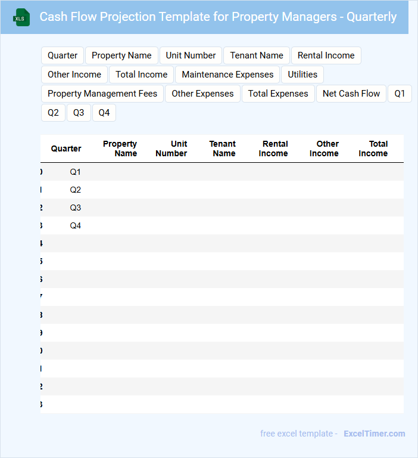Click the Rental Income tag

click(326, 55)
